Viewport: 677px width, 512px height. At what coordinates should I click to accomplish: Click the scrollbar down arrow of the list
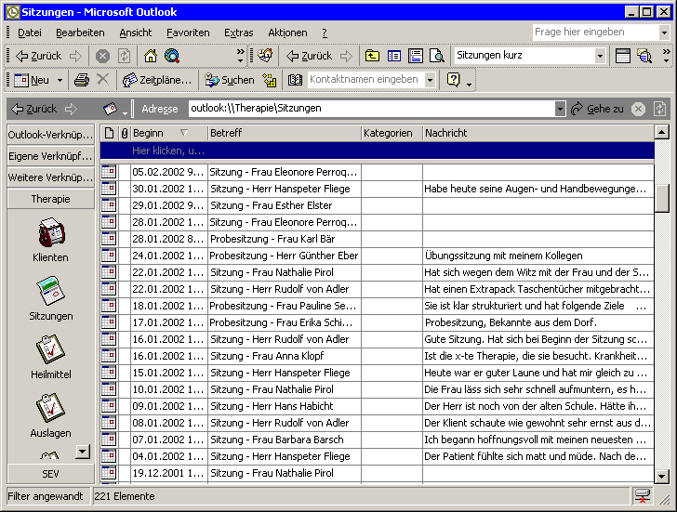(662, 476)
